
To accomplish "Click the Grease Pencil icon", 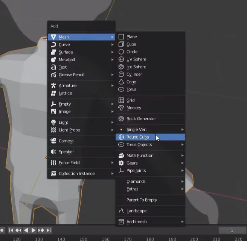I will click(x=53, y=75).
